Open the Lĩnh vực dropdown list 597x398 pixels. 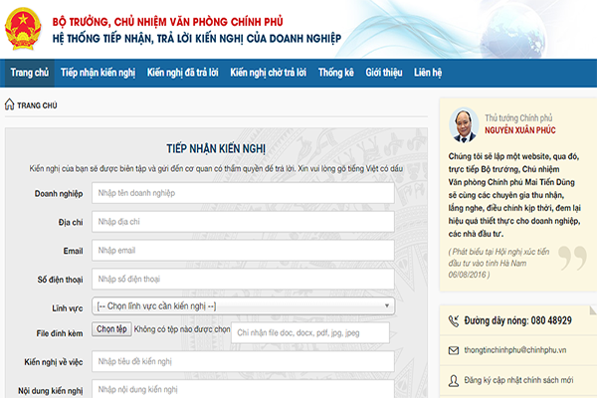[243, 305]
